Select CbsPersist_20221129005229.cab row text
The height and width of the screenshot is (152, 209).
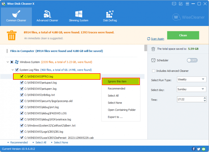tap(59, 138)
